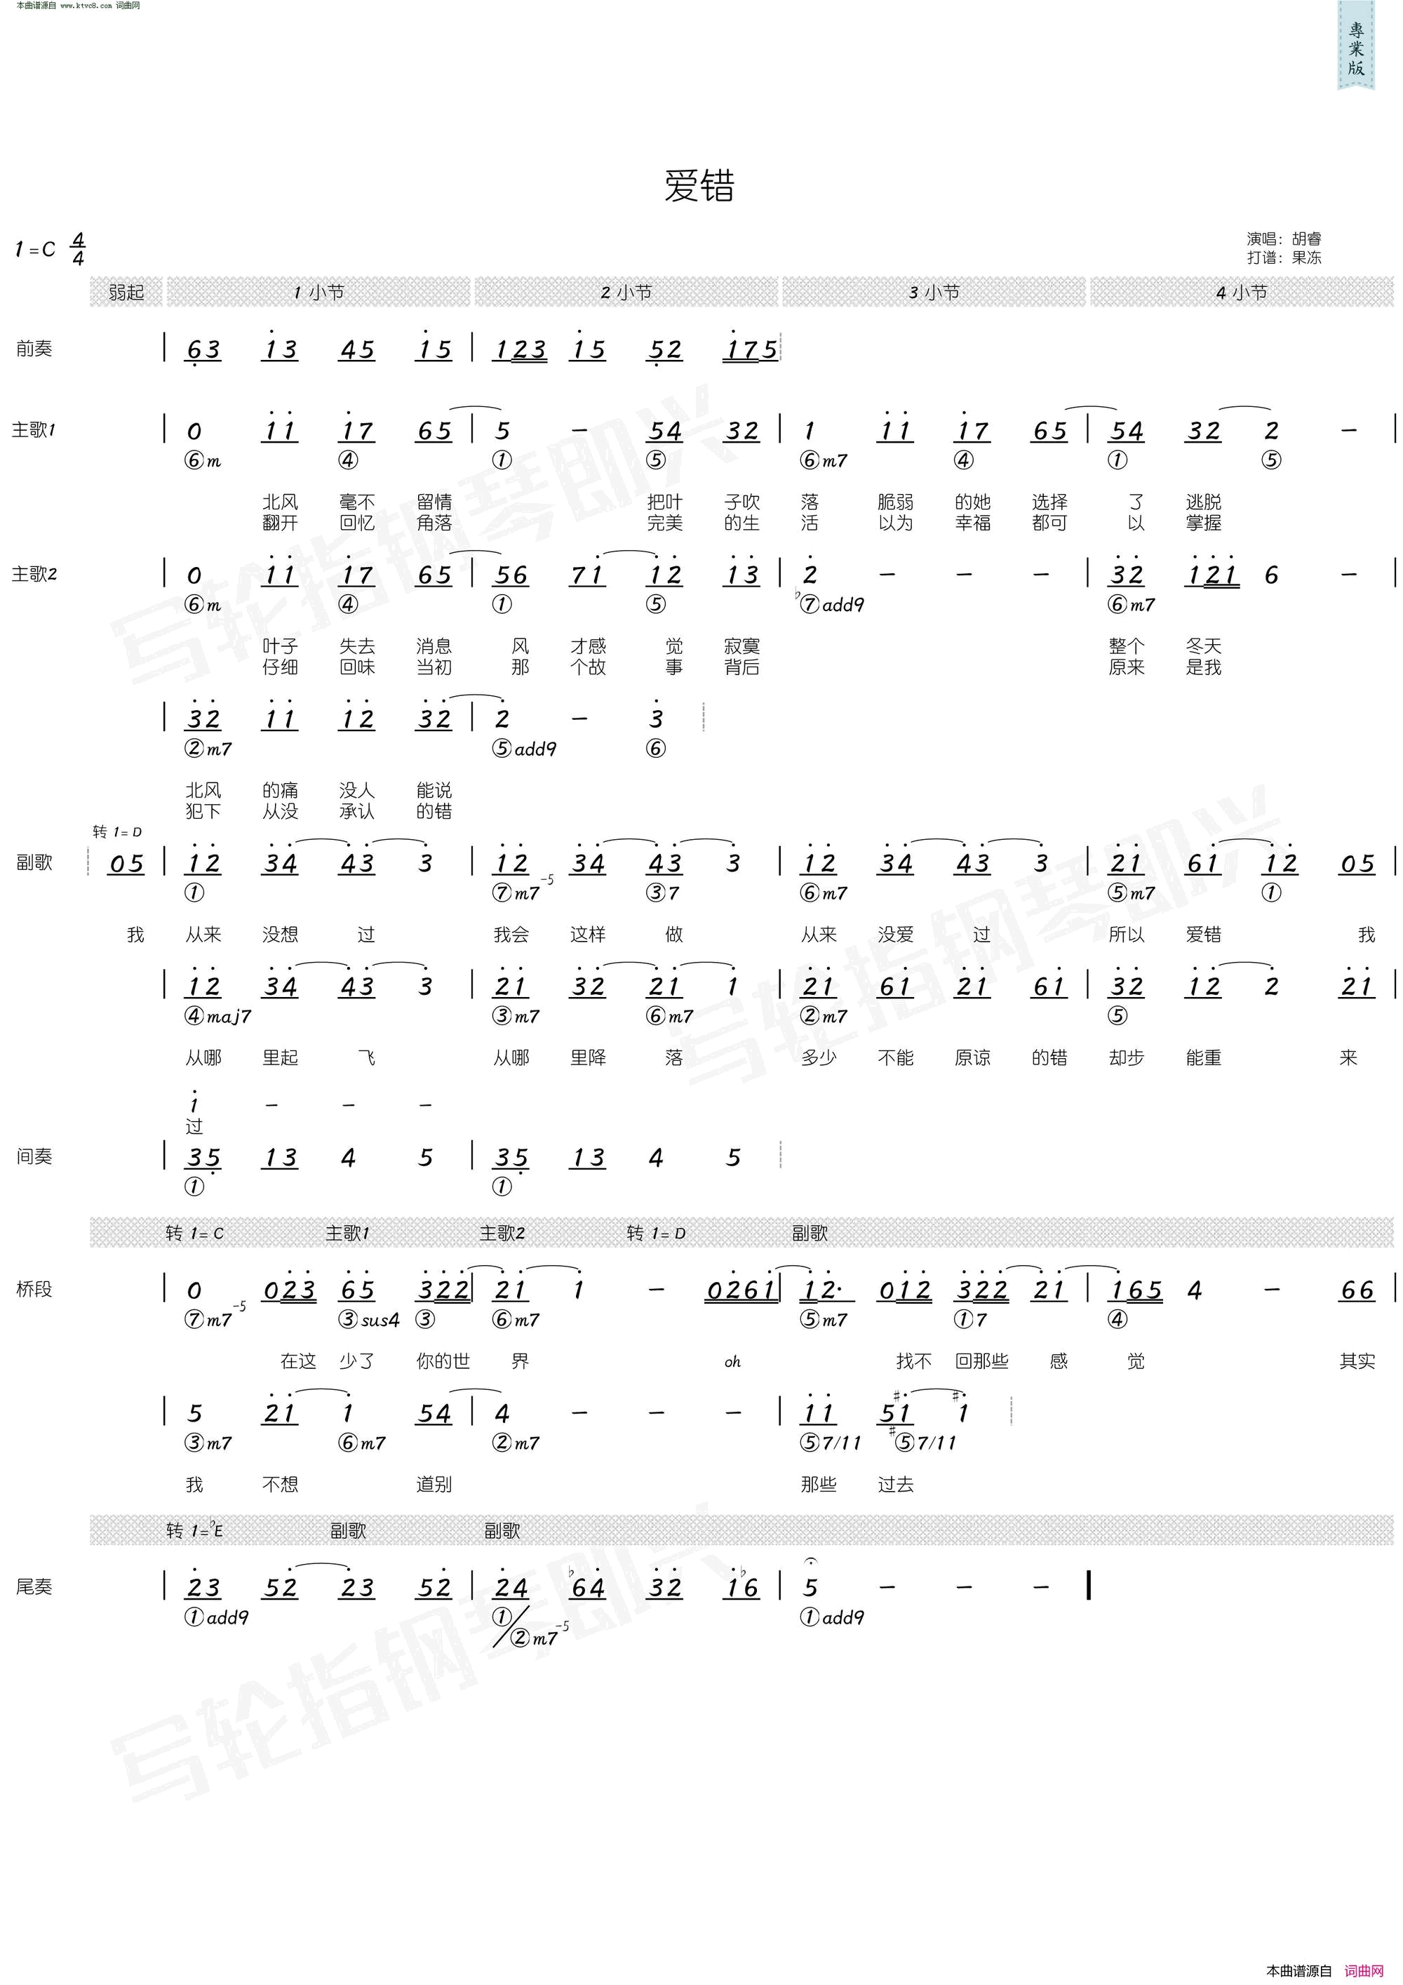Select the 桥段 section label
The width and height of the screenshot is (1403, 1985).
click(x=61, y=1286)
